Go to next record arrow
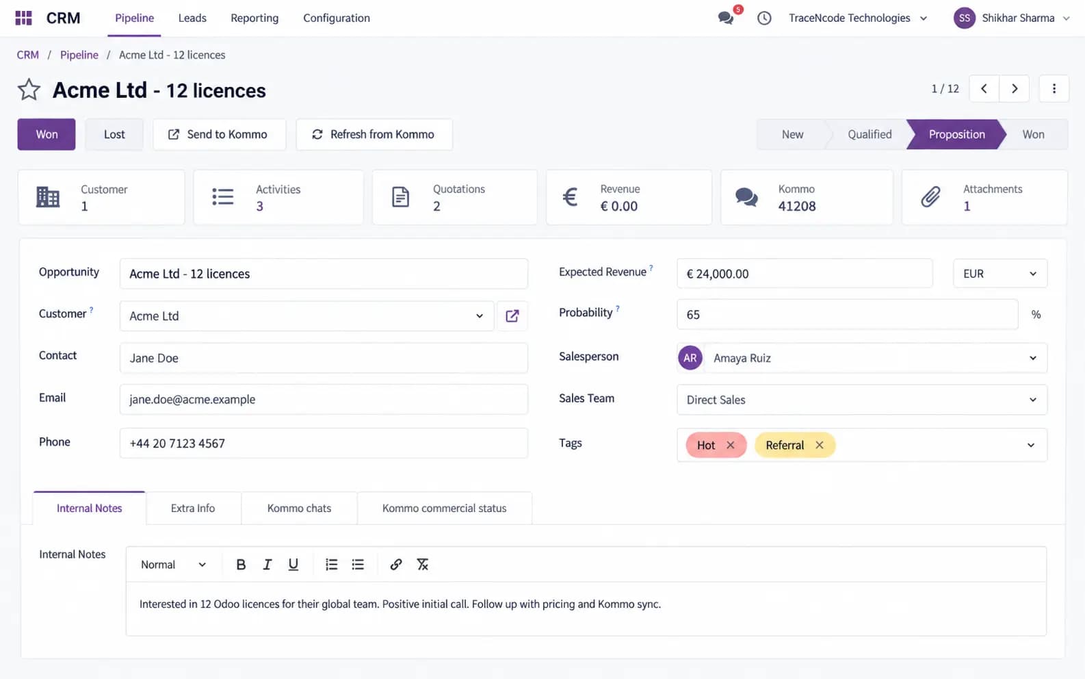The image size is (1085, 679). [x=1015, y=88]
